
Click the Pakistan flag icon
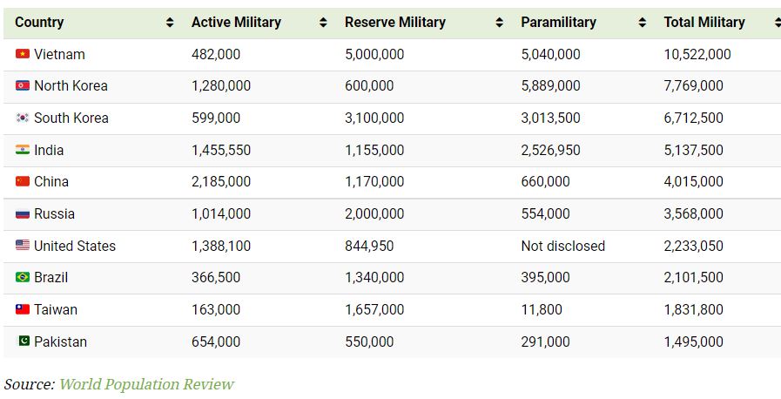coord(23,342)
